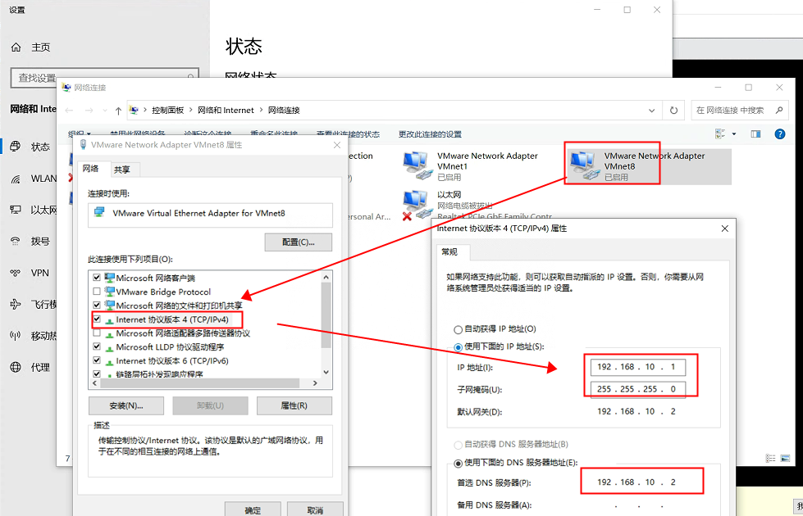The height and width of the screenshot is (516, 803).
Task: Select the VMware Network Adapter VMnet1 icon
Action: 417,165
